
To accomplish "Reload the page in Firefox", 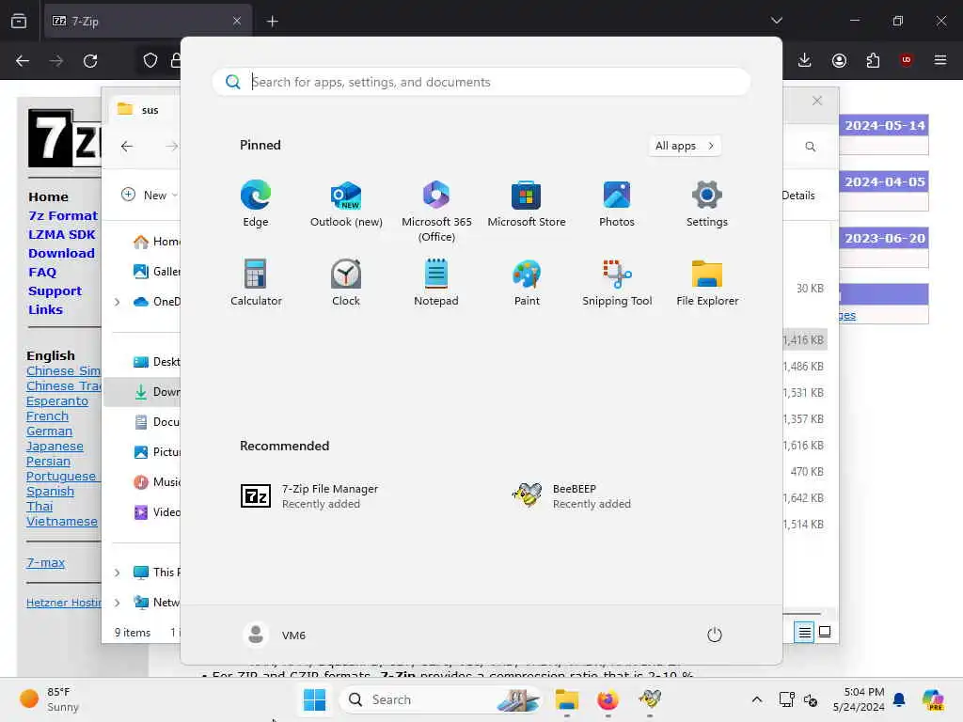I will [90, 61].
